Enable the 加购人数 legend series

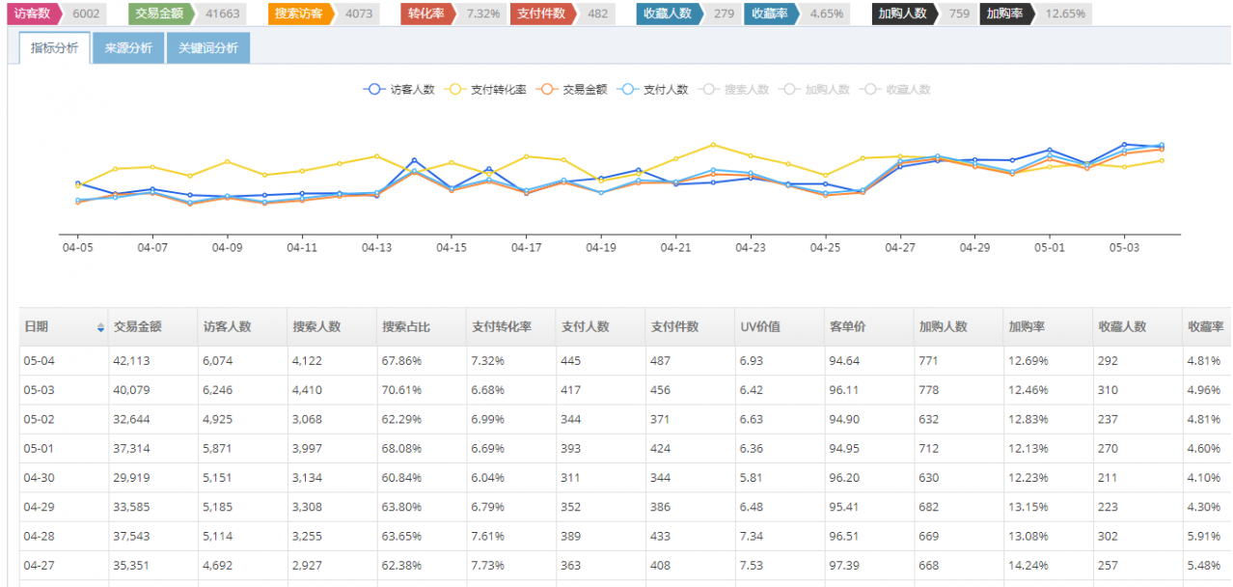click(x=815, y=89)
